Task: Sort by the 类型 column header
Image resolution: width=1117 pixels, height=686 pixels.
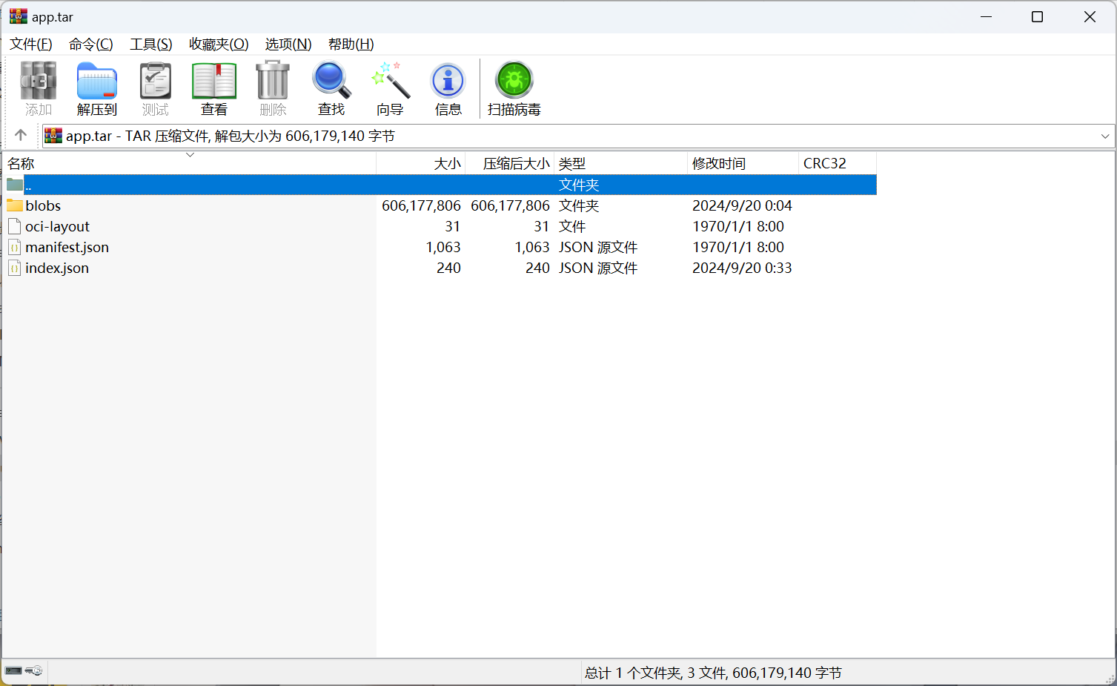Action: click(x=621, y=163)
